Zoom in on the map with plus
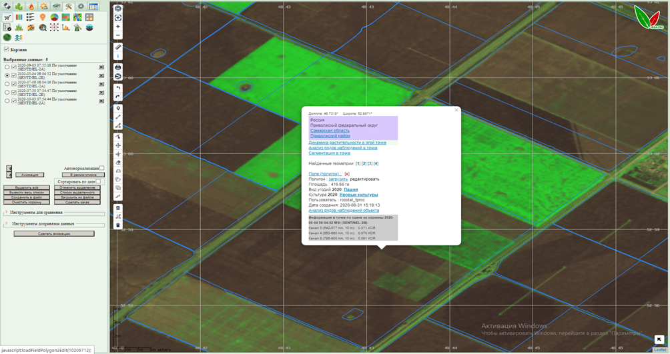Screen dimensions: 670x354 point(118,27)
